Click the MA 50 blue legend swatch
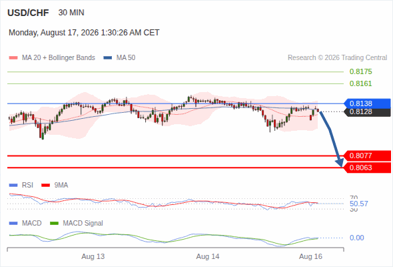This screenshot has height=267, width=393. pos(108,58)
